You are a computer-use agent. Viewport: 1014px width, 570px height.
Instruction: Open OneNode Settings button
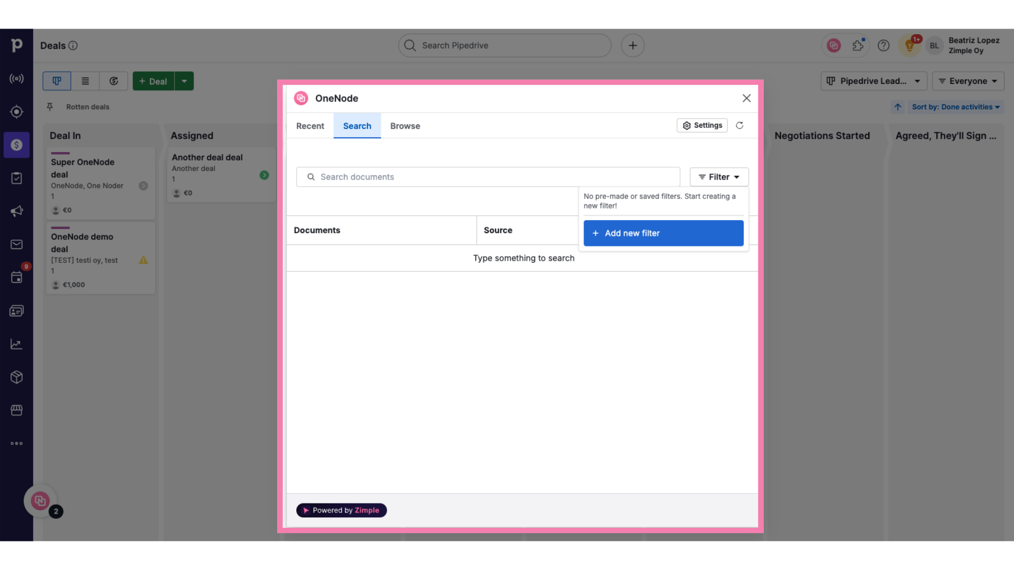point(702,125)
